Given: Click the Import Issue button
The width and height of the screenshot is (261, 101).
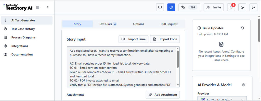Looking at the screenshot, I should pyautogui.click(x=134, y=39).
